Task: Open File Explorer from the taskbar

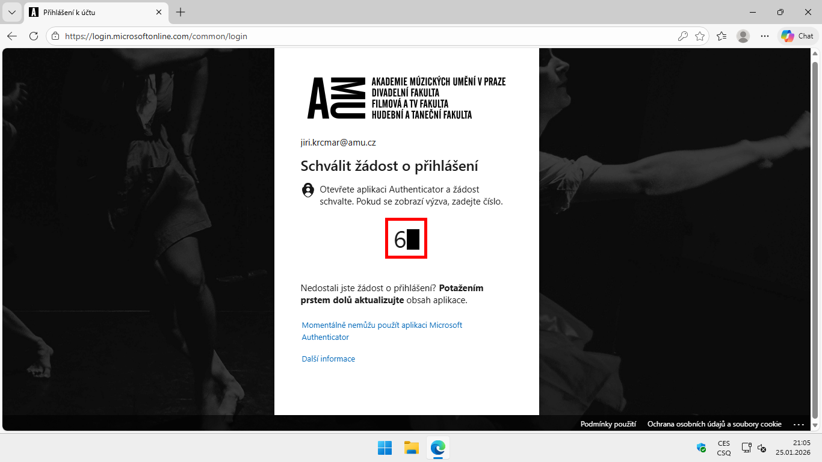Action: coord(411,448)
